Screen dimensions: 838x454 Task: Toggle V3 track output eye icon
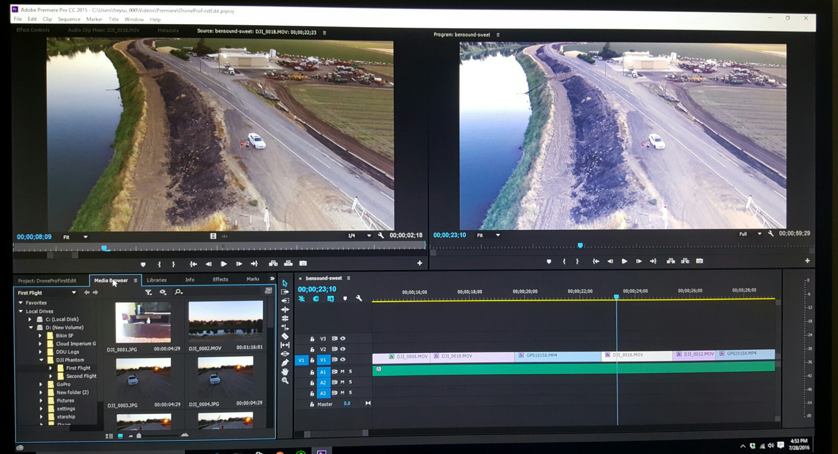(343, 338)
